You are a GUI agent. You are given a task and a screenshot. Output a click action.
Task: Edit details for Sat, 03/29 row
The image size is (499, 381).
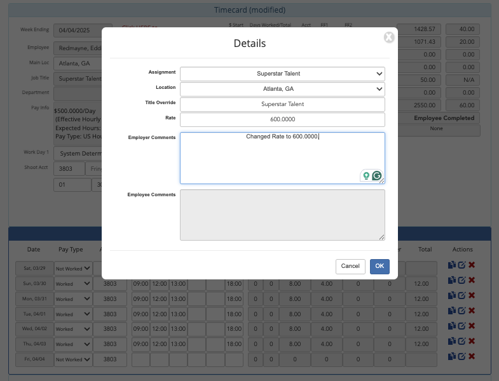coord(461,265)
